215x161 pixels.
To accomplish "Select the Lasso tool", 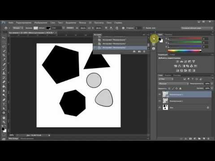I will click(4, 47).
